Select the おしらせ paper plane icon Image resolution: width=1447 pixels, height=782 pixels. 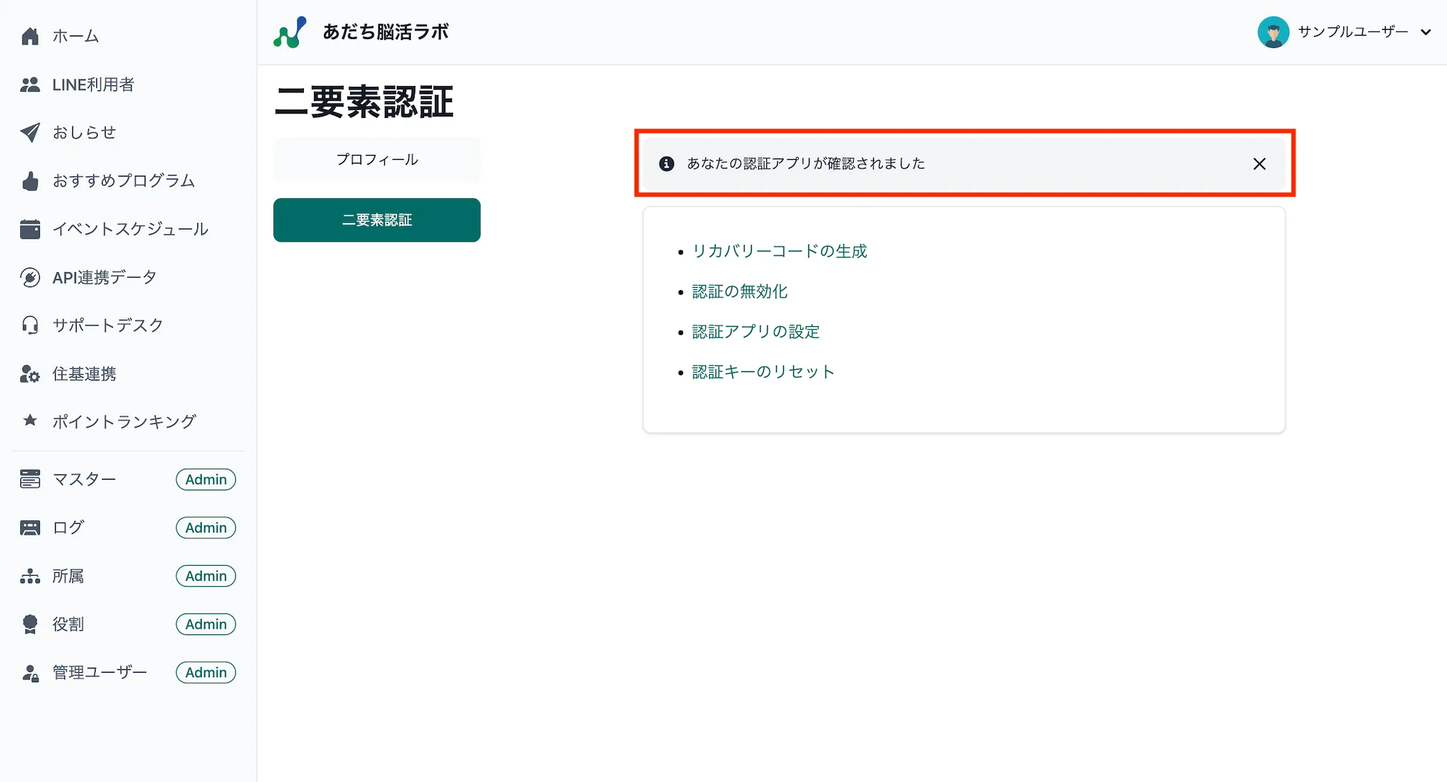click(30, 132)
